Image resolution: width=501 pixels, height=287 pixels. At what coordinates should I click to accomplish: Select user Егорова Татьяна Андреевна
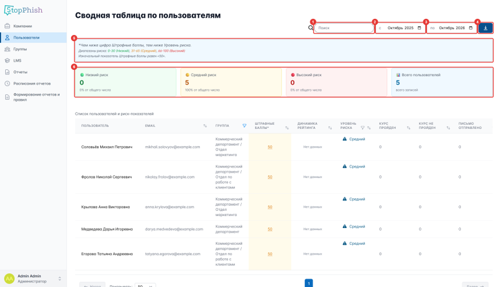(106, 254)
